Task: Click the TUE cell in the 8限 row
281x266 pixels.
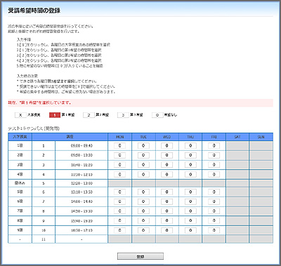Action: (143, 220)
